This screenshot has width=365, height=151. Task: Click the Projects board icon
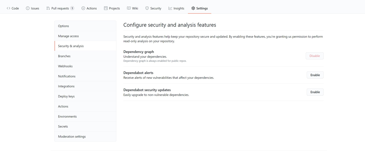tap(106, 8)
